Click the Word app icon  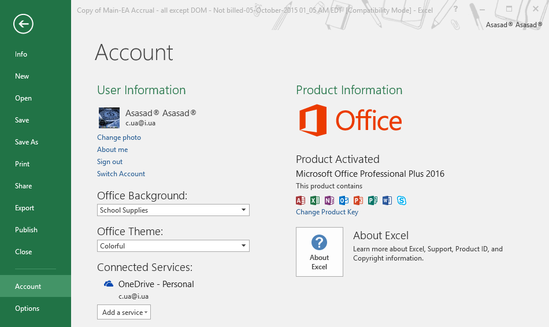[387, 200]
